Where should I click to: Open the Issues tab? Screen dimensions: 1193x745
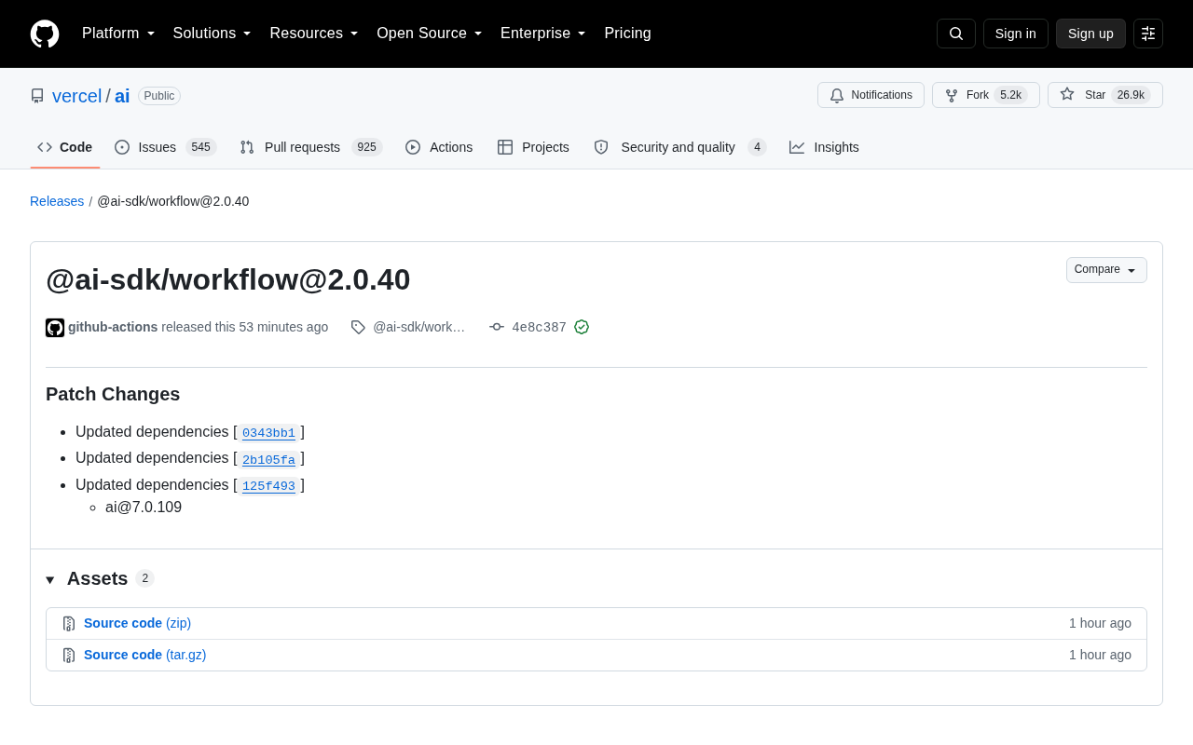pyautogui.click(x=166, y=147)
